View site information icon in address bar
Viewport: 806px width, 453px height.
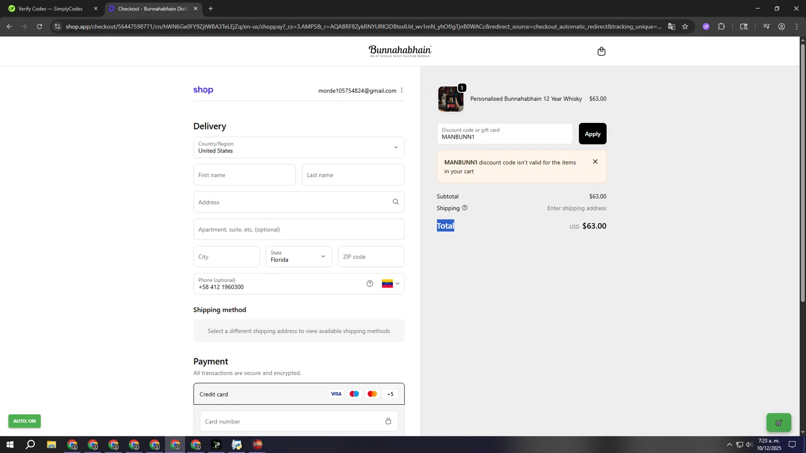(x=57, y=26)
